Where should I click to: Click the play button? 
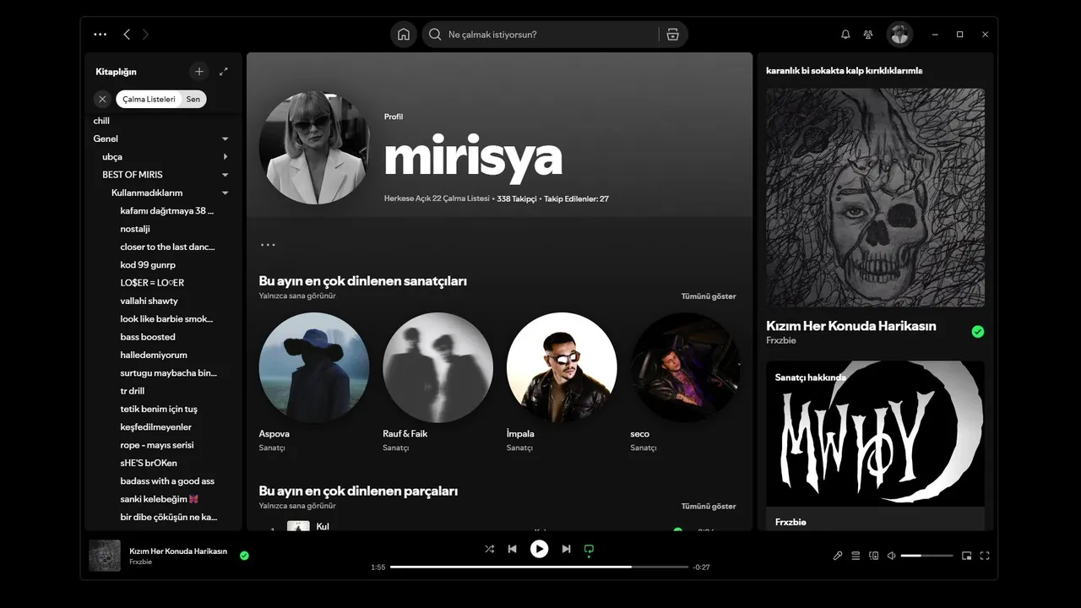tap(539, 549)
